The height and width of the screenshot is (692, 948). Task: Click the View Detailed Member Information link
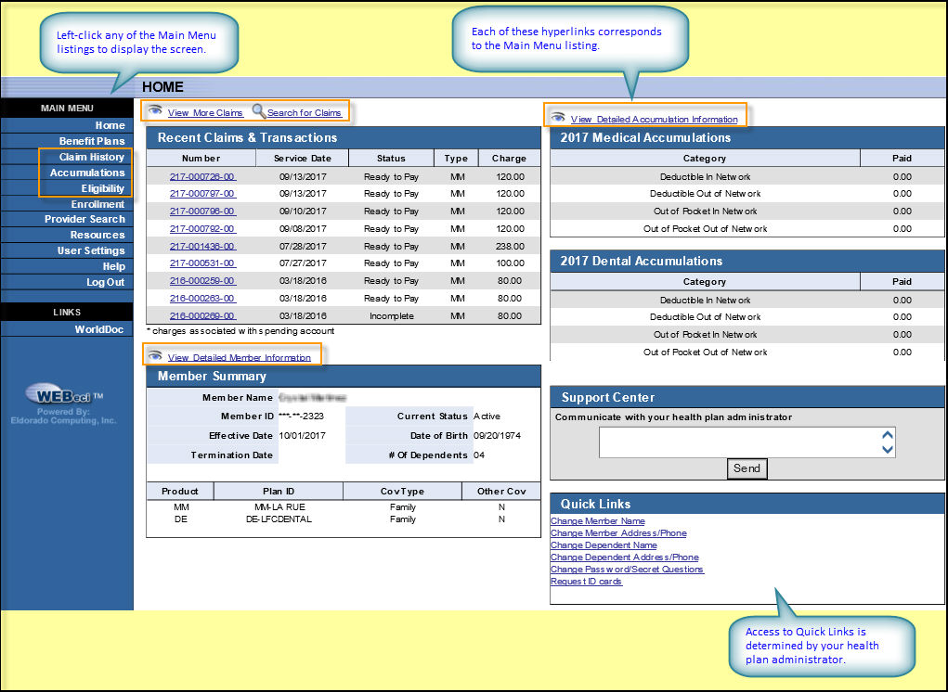tap(240, 357)
